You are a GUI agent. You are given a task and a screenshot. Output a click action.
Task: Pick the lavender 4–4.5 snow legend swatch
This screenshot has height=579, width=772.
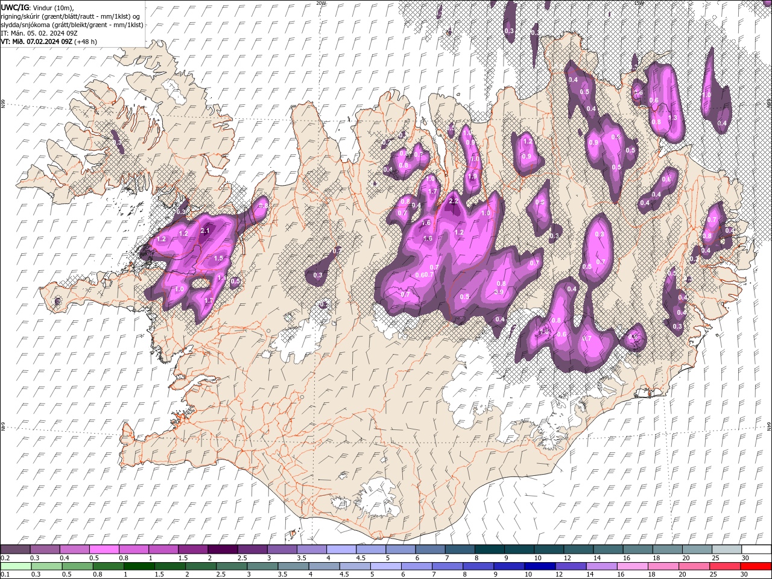click(x=341, y=549)
